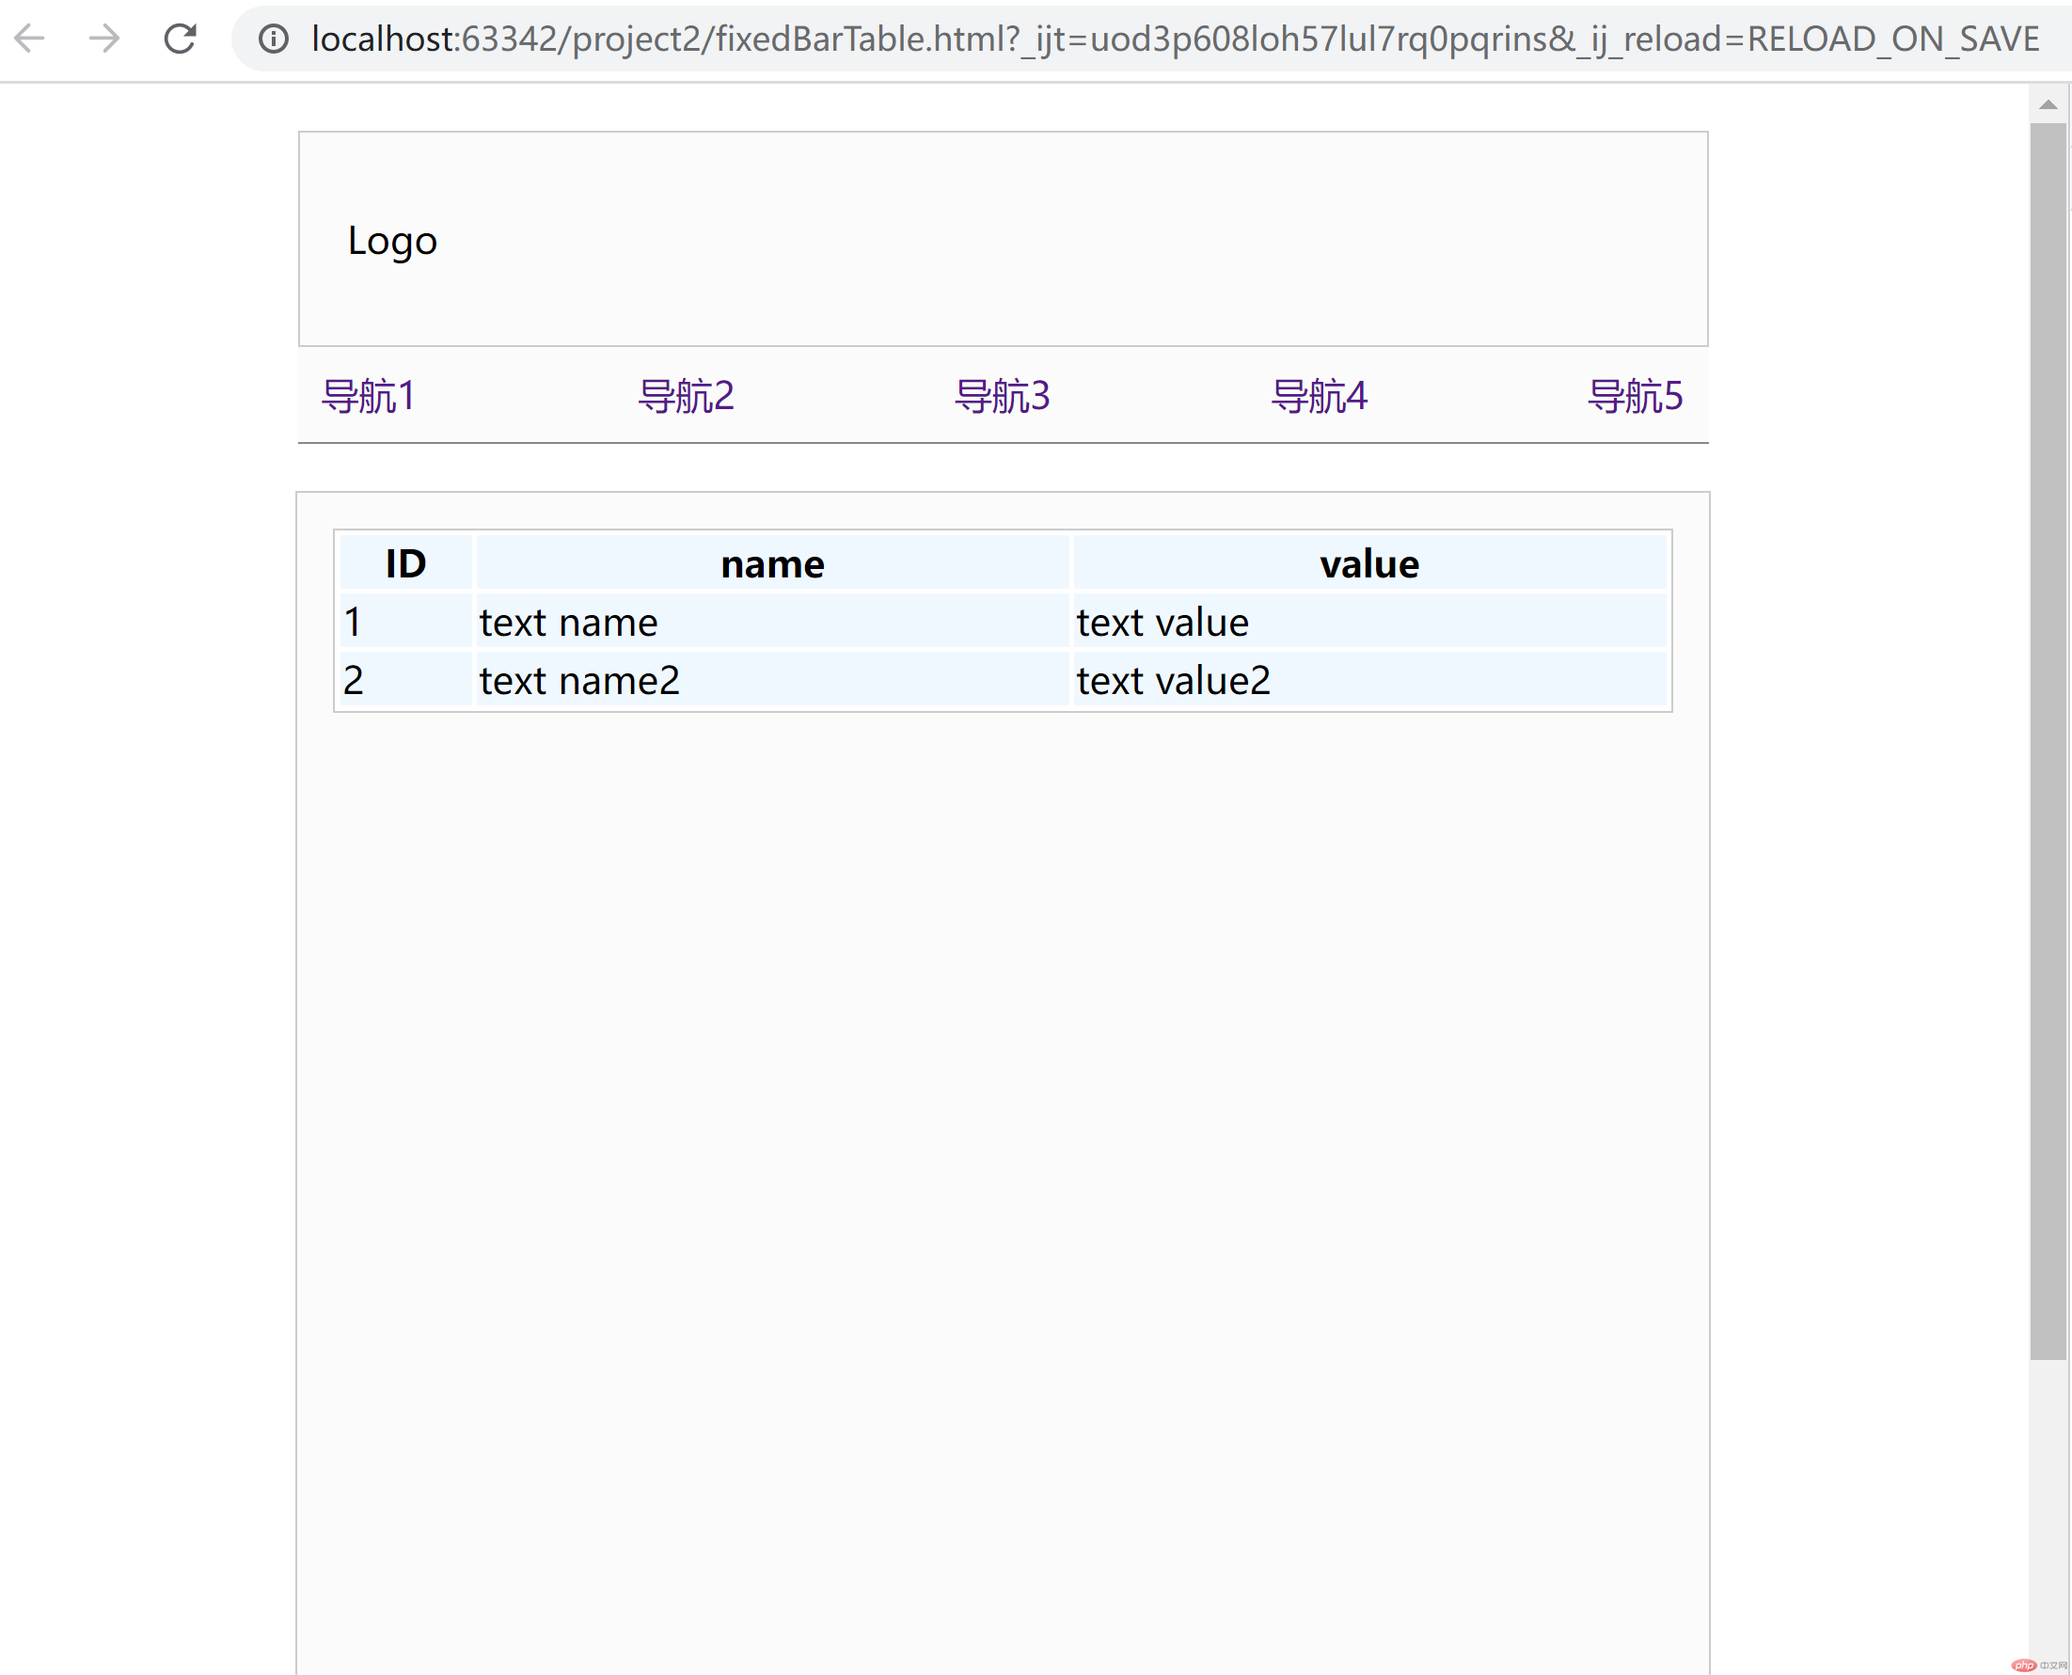The height and width of the screenshot is (1675, 2072).
Task: Go back with the browser back arrow
Action: point(30,39)
